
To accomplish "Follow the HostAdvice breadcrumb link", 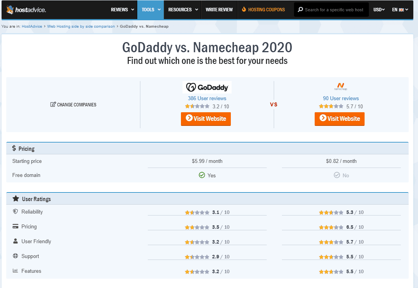I will click(32, 27).
